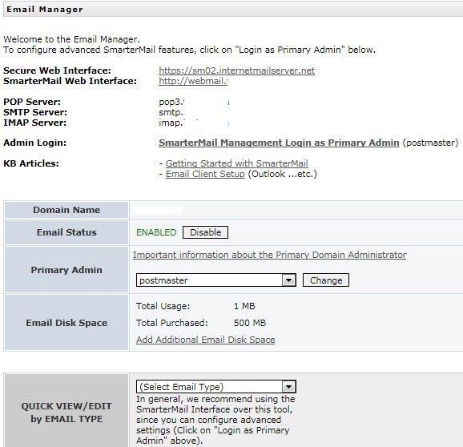Image resolution: width=463 pixels, height=447 pixels.
Task: Click the pop3 POP Server value
Action: click(x=171, y=102)
